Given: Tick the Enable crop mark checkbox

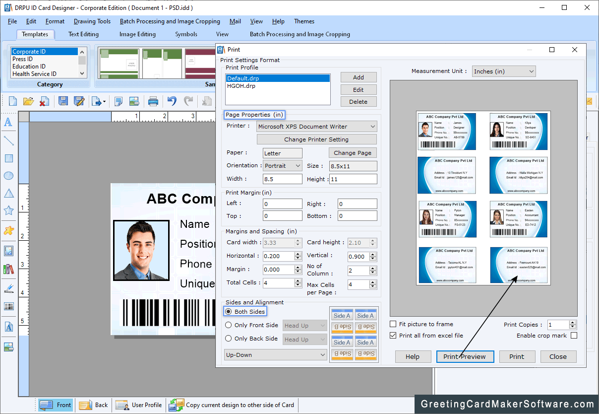Looking at the screenshot, I should click(574, 336).
